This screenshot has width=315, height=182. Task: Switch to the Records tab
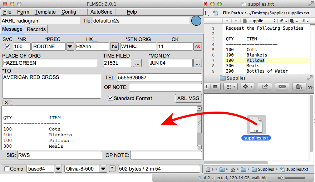point(36,29)
